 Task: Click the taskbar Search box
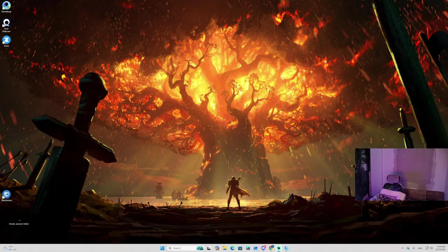186,248
